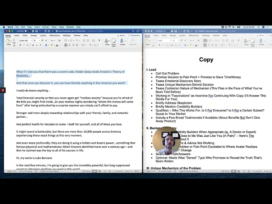
Task: Apply Bold in Lead Example window
Action: pyautogui.click(x=20, y=45)
